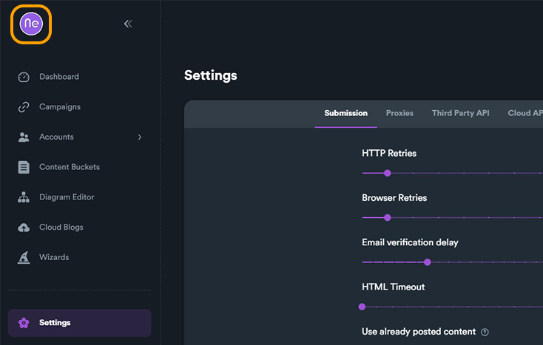Click the purple Settings gear icon
Image resolution: width=543 pixels, height=345 pixels.
point(24,323)
